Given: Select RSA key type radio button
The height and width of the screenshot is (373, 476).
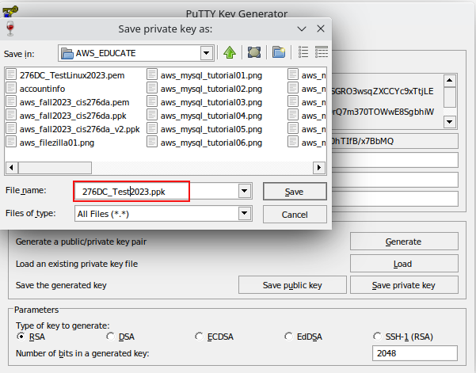Looking at the screenshot, I should click(21, 337).
